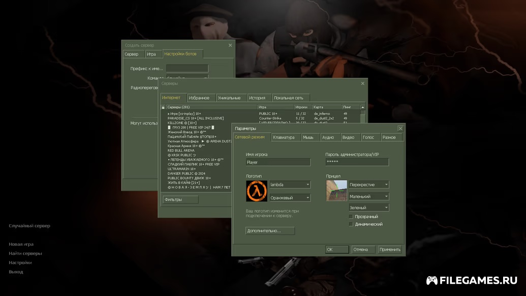Open the Фильтры button in Серверы
The height and width of the screenshot is (296, 526).
pos(180,200)
